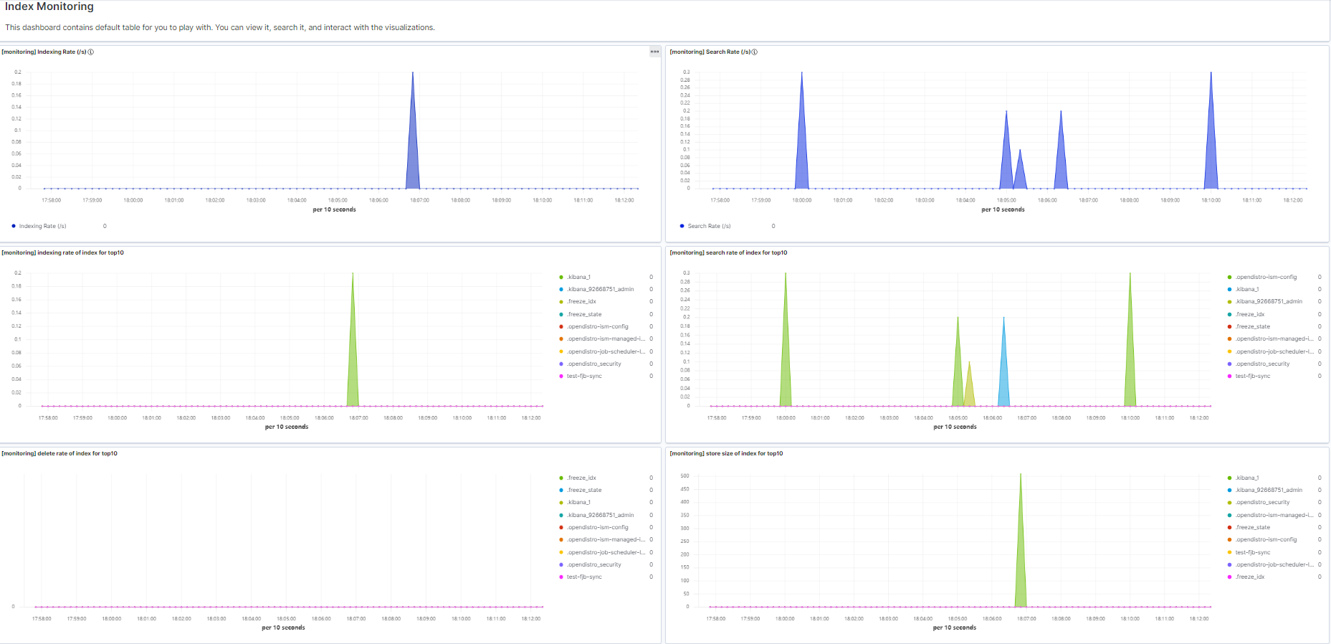The width and height of the screenshot is (1331, 644).
Task: Click blue dot of Indexing Rate legend
Action: 14,226
